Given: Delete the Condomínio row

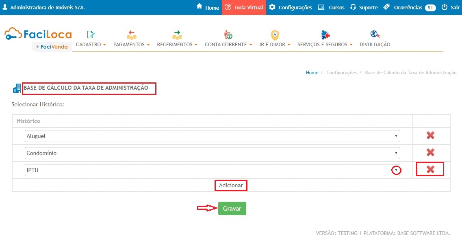Looking at the screenshot, I should [430, 153].
